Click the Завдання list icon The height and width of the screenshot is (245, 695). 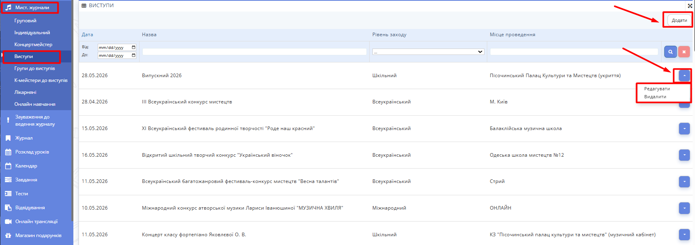point(8,180)
